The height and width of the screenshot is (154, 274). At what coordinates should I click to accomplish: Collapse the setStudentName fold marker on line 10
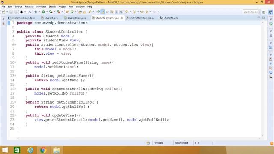(x=15, y=62)
